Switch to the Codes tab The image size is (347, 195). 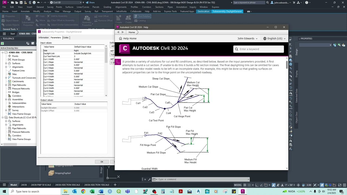(x=66, y=38)
